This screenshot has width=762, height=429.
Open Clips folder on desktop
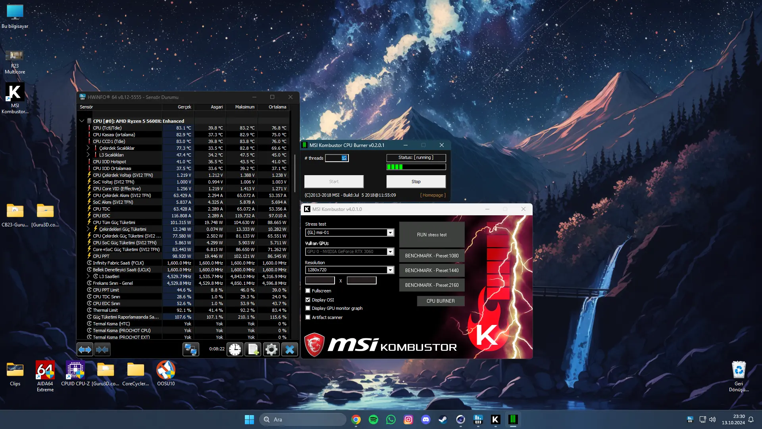click(x=15, y=373)
